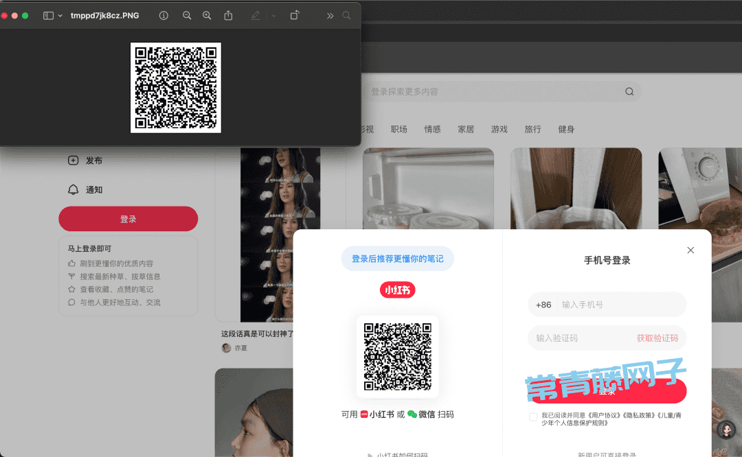Rotate the image in Preview
The height and width of the screenshot is (457, 742).
[x=294, y=15]
